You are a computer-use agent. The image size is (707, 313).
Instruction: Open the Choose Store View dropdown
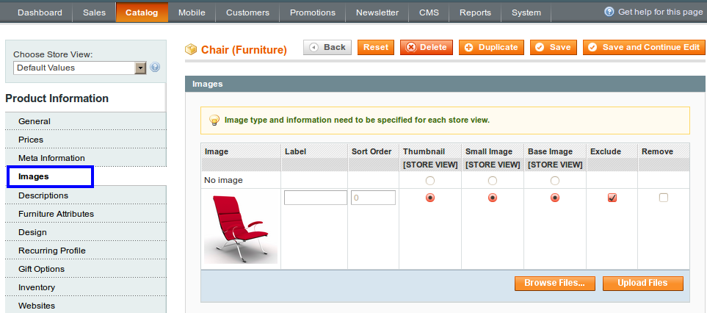(80, 68)
